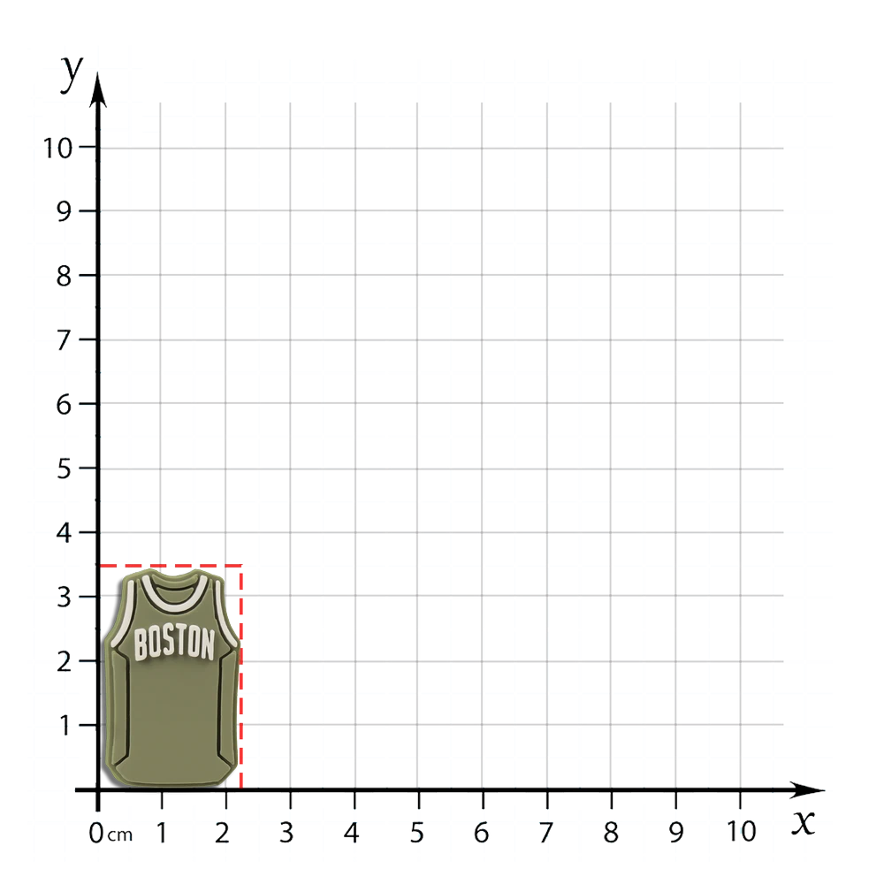
Task: Click the number 3 on the x-axis
Action: [x=287, y=832]
